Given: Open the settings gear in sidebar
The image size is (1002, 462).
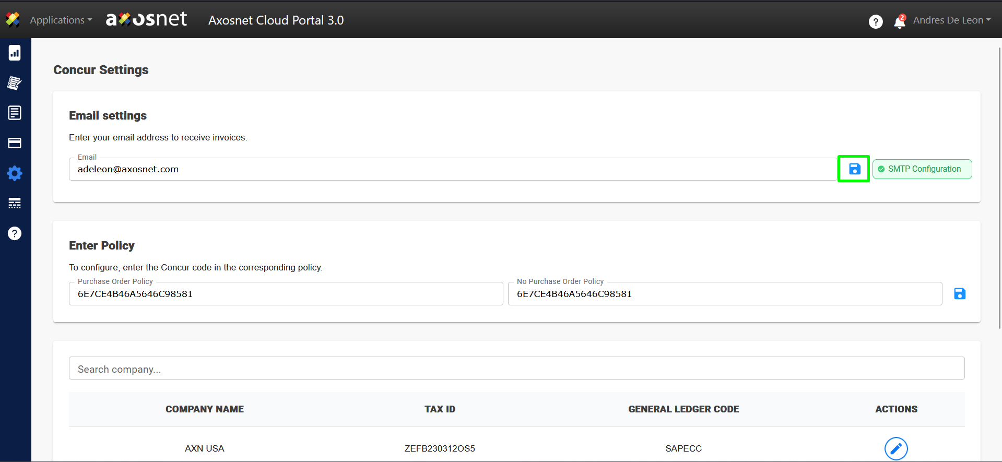Looking at the screenshot, I should coord(15,173).
